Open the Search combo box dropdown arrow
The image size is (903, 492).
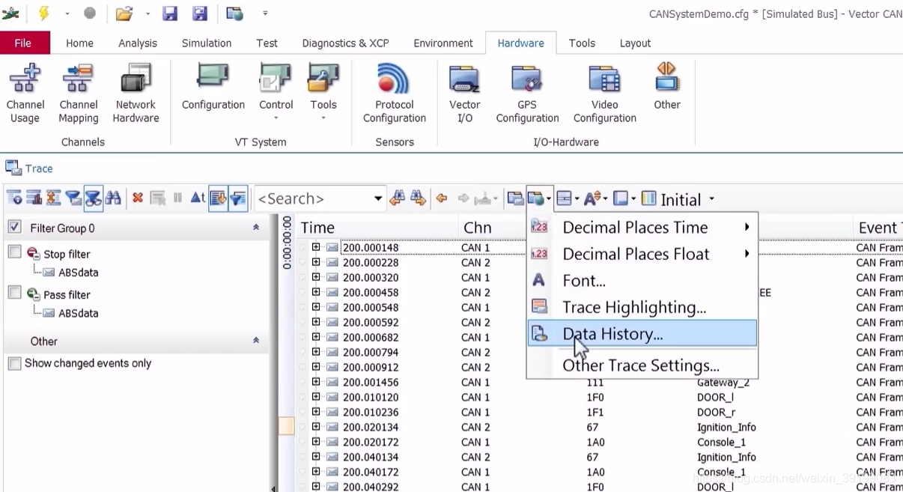click(x=378, y=198)
